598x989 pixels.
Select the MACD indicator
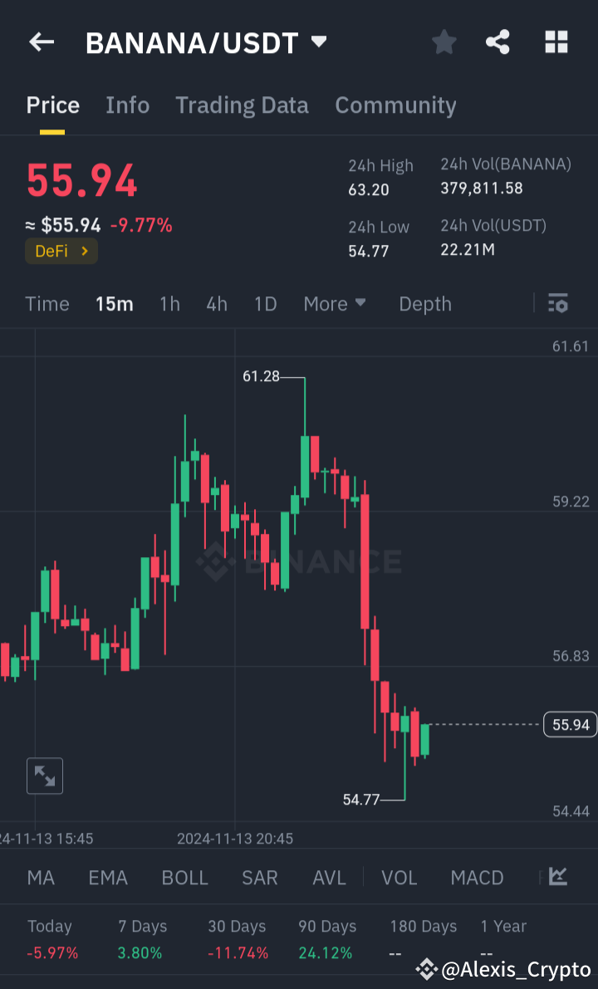[477, 877]
